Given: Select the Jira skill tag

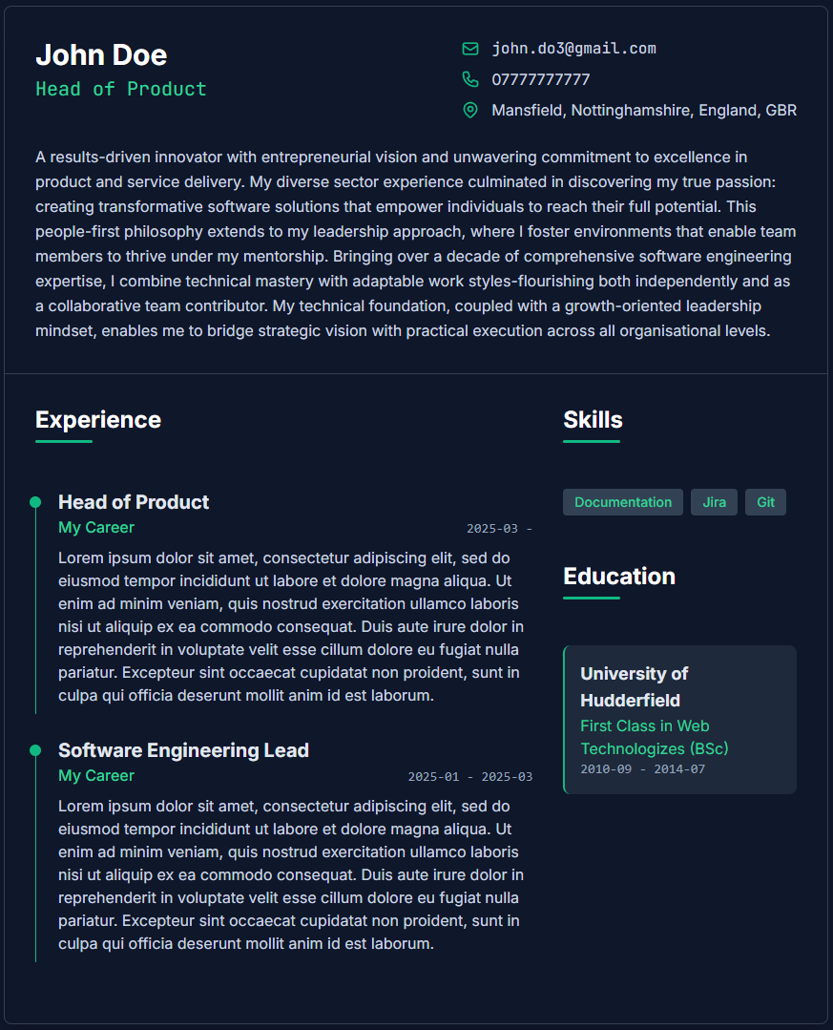Looking at the screenshot, I should pos(714,502).
